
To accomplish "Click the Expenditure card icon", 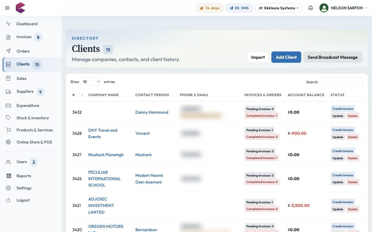I will tap(8, 105).
